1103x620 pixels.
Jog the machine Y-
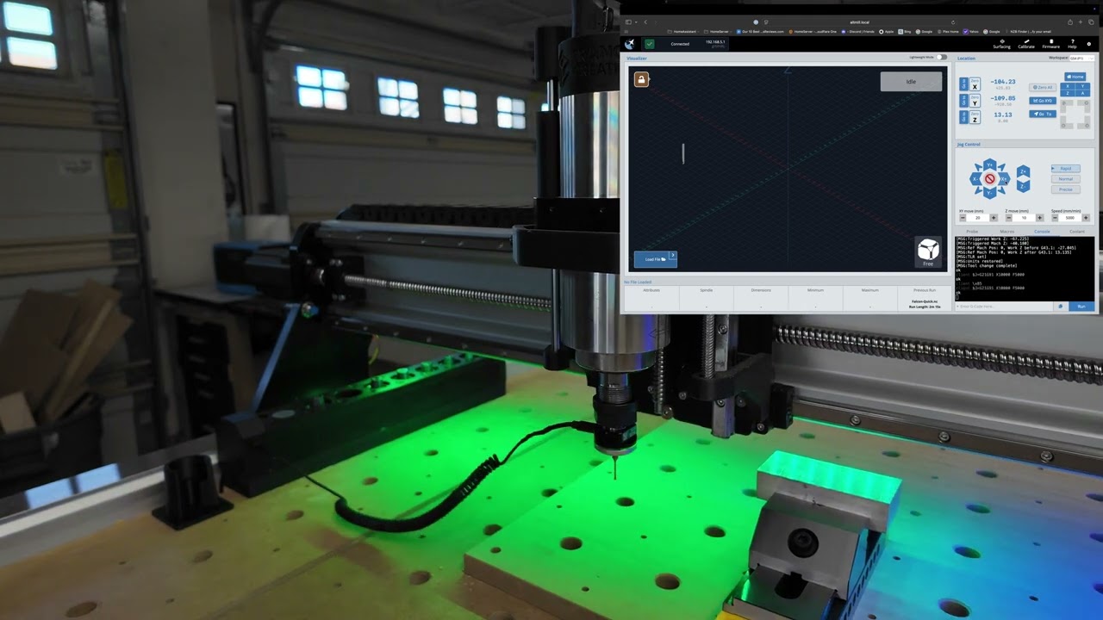click(x=990, y=193)
